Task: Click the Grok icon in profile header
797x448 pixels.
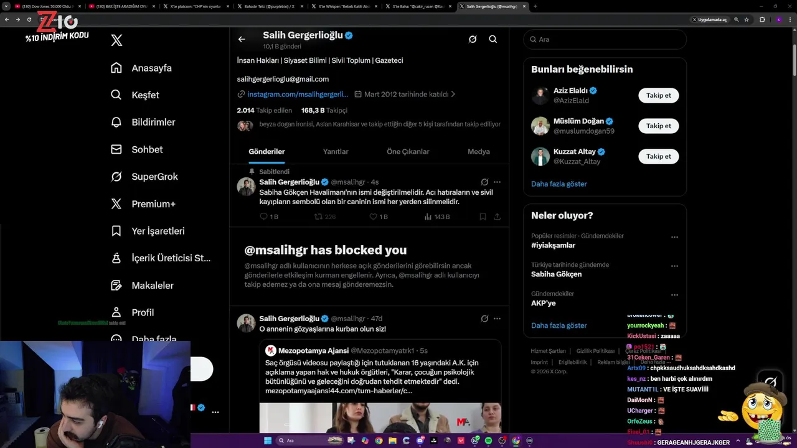Action: tap(473, 39)
